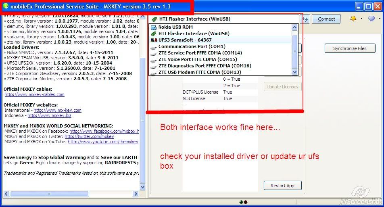The image size is (384, 207).
Task: Click the refresh interfaces arrows icon
Action: (x=305, y=19)
